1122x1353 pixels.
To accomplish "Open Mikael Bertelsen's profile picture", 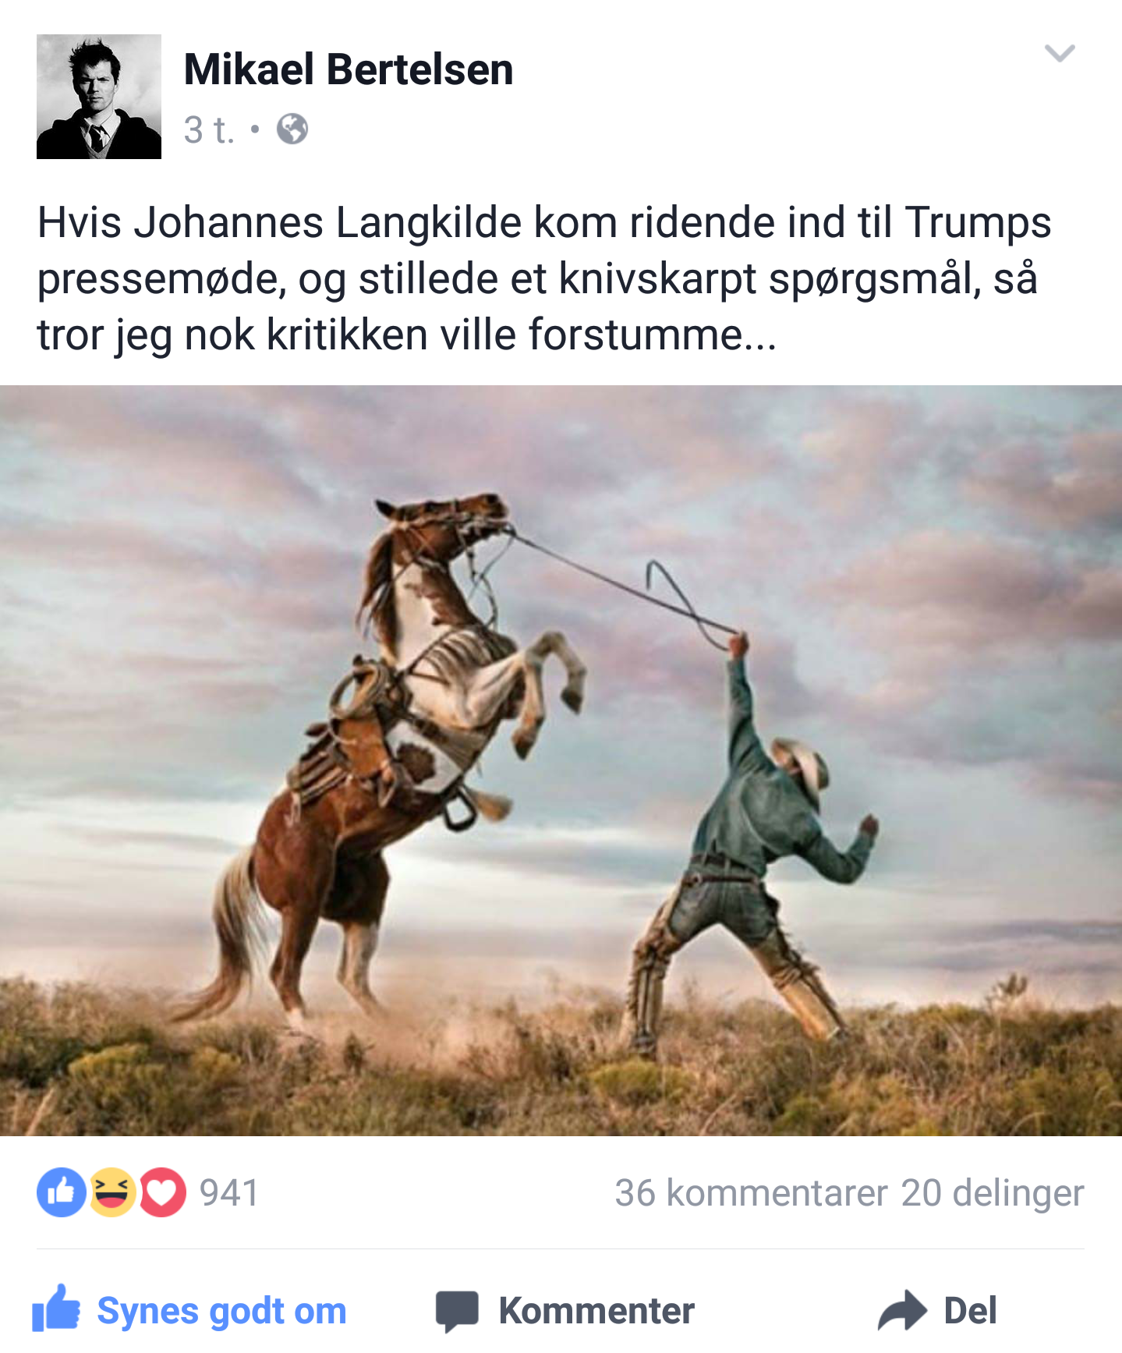I will [x=99, y=97].
